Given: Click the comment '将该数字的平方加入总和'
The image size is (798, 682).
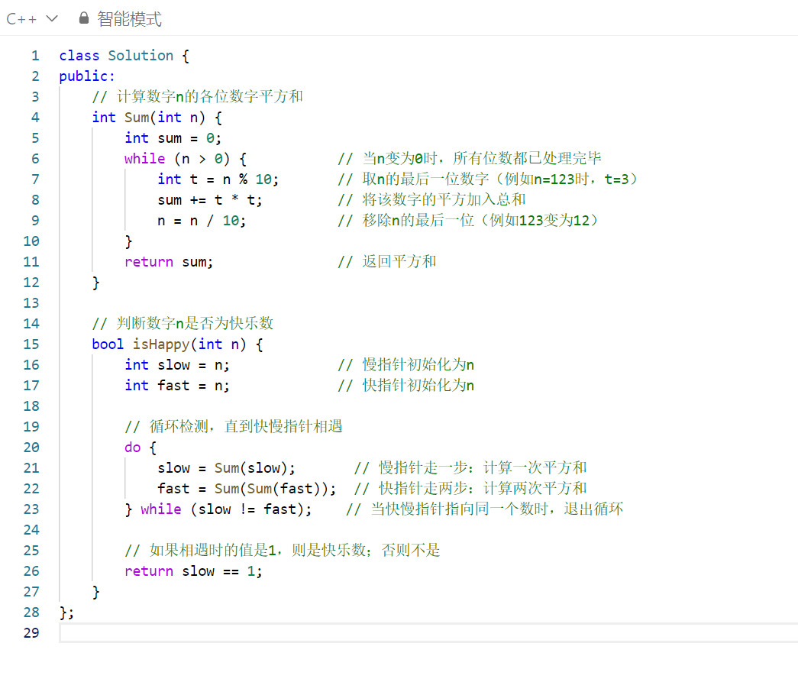Looking at the screenshot, I should [444, 200].
